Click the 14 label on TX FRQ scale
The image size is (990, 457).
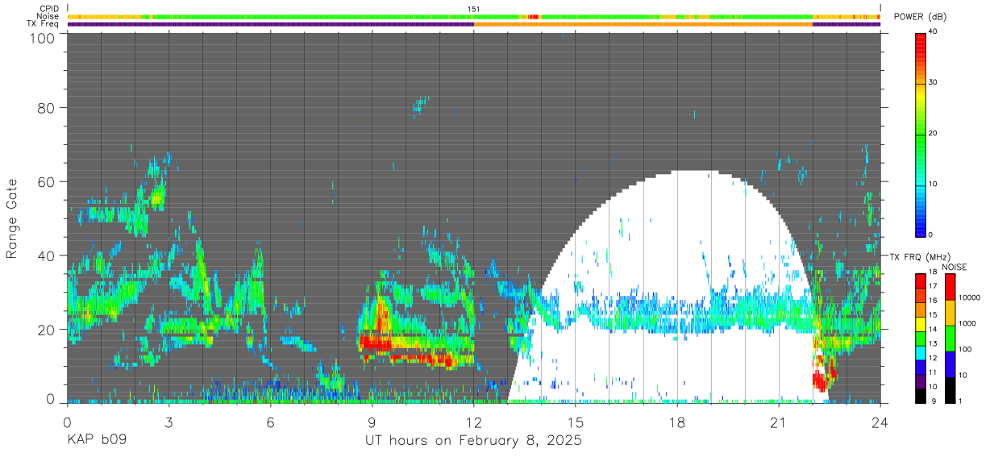(933, 330)
